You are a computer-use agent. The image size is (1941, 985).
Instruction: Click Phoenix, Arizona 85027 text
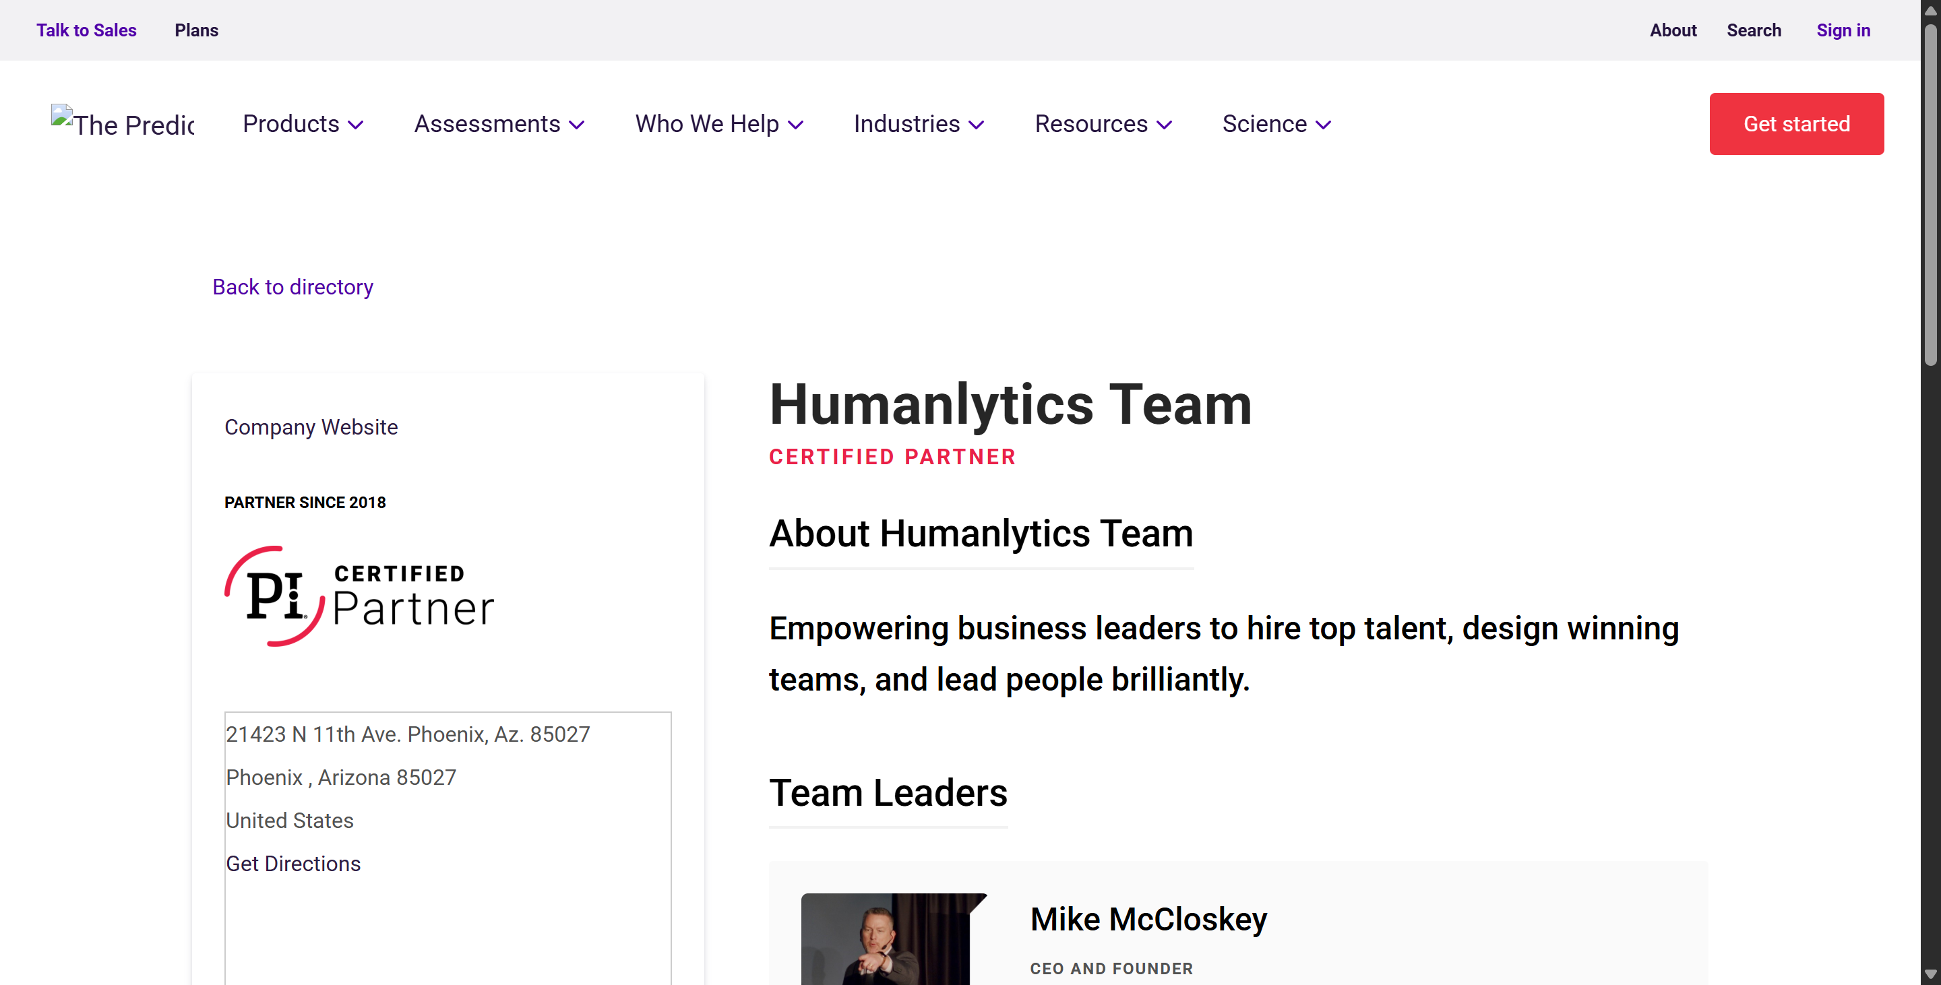click(340, 777)
